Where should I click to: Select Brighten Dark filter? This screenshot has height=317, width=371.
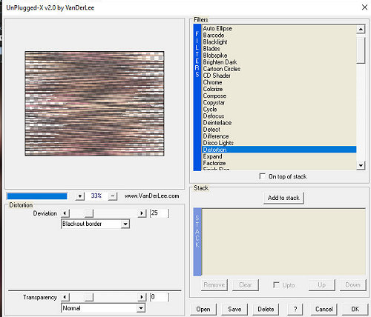(279, 62)
